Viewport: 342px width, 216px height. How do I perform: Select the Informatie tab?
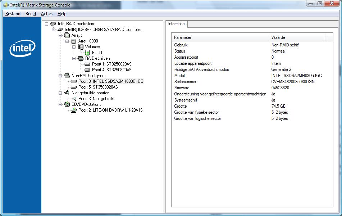point(177,24)
